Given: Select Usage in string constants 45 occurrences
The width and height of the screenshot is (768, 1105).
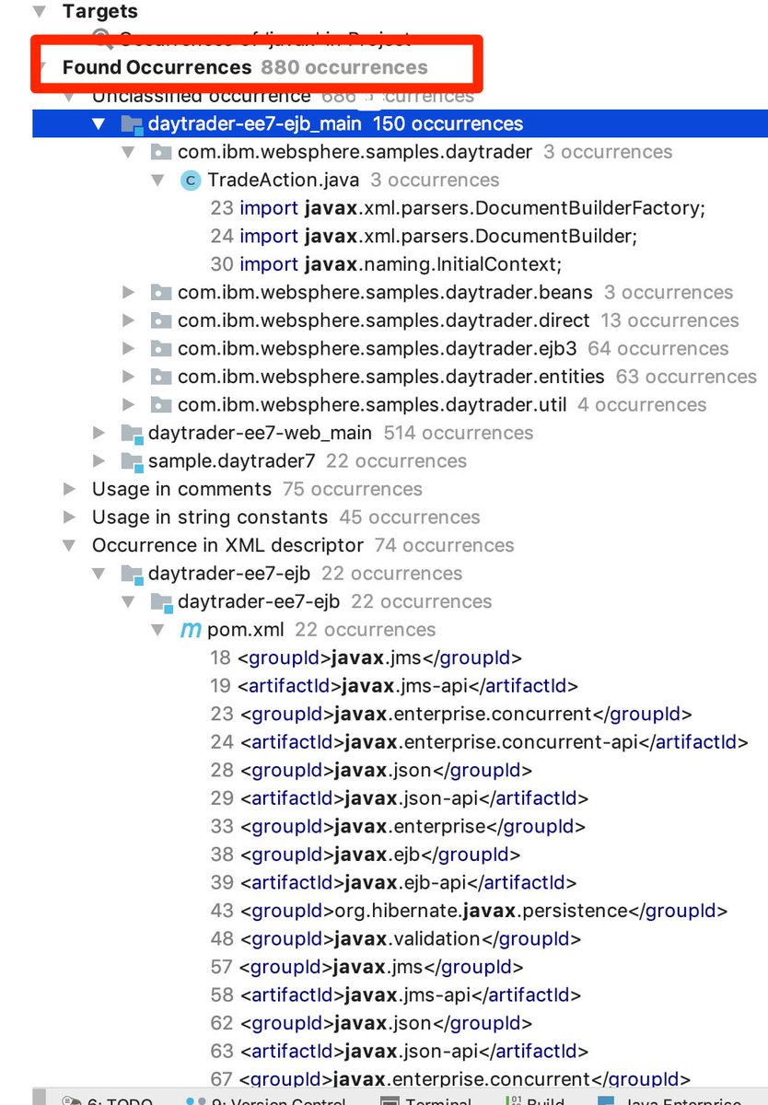Looking at the screenshot, I should [x=286, y=518].
